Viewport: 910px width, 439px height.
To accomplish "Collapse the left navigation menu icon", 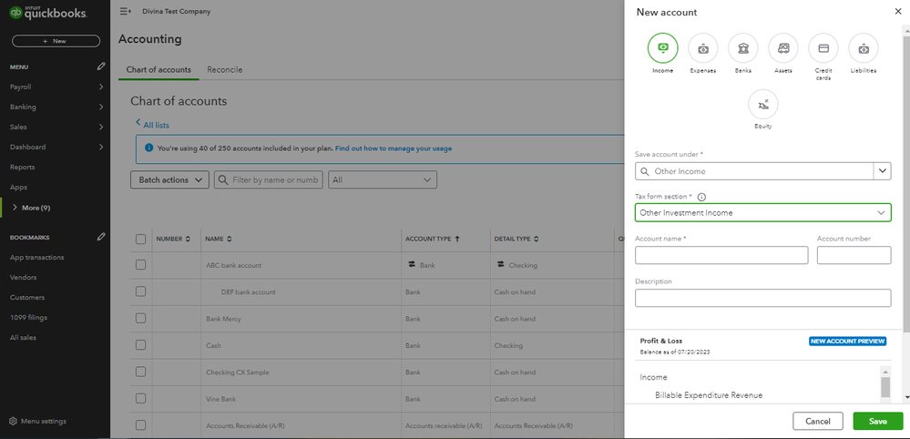I will click(125, 12).
